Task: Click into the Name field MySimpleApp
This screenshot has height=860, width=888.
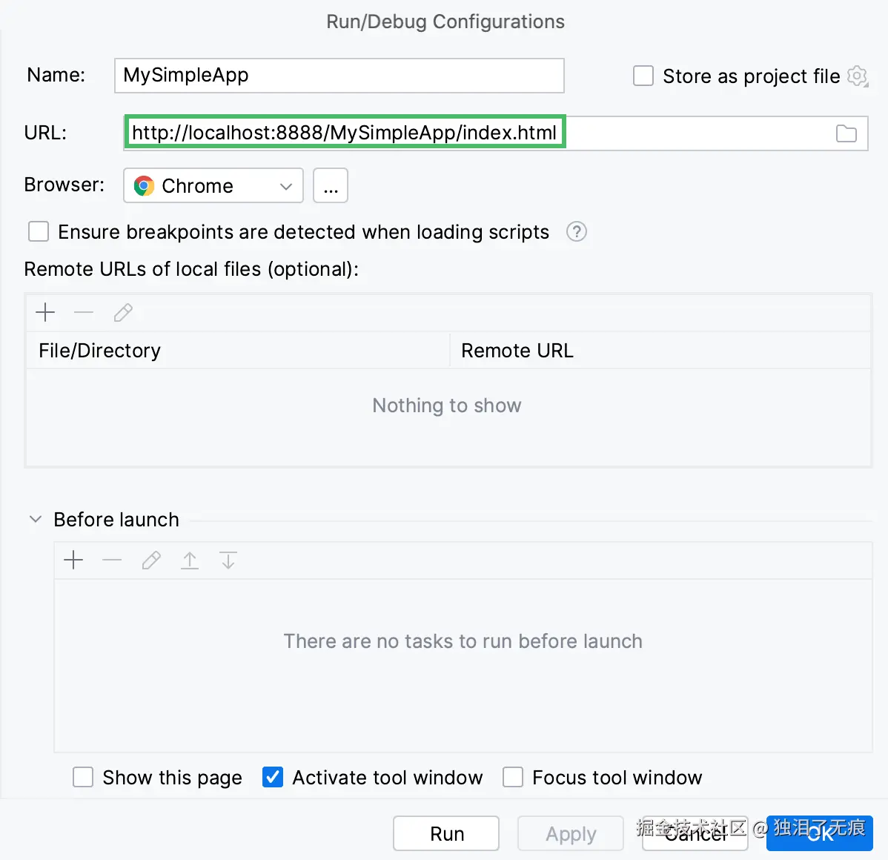Action: [x=339, y=76]
